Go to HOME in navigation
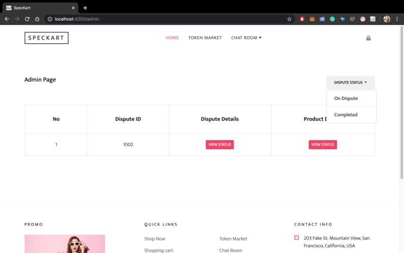This screenshot has width=404, height=253. tap(172, 38)
